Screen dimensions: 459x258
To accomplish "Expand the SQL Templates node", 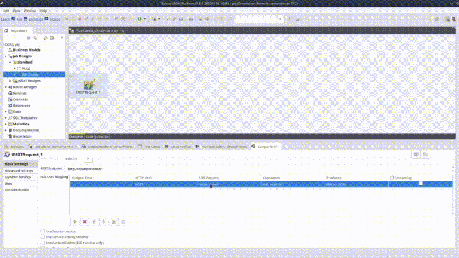I will coord(5,118).
